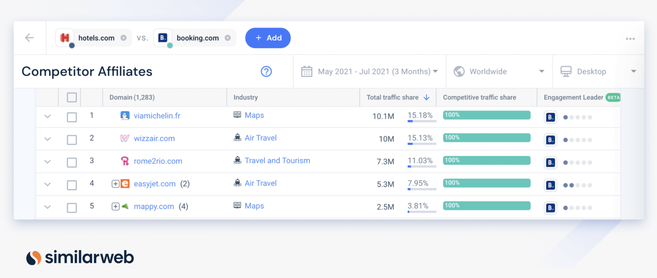The height and width of the screenshot is (278, 657).
Task: Open the date range dropdown
Action: point(435,72)
